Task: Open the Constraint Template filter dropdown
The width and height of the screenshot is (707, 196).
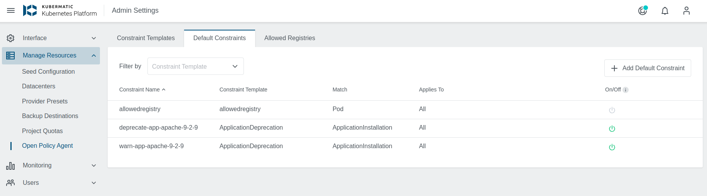Action: [x=195, y=66]
